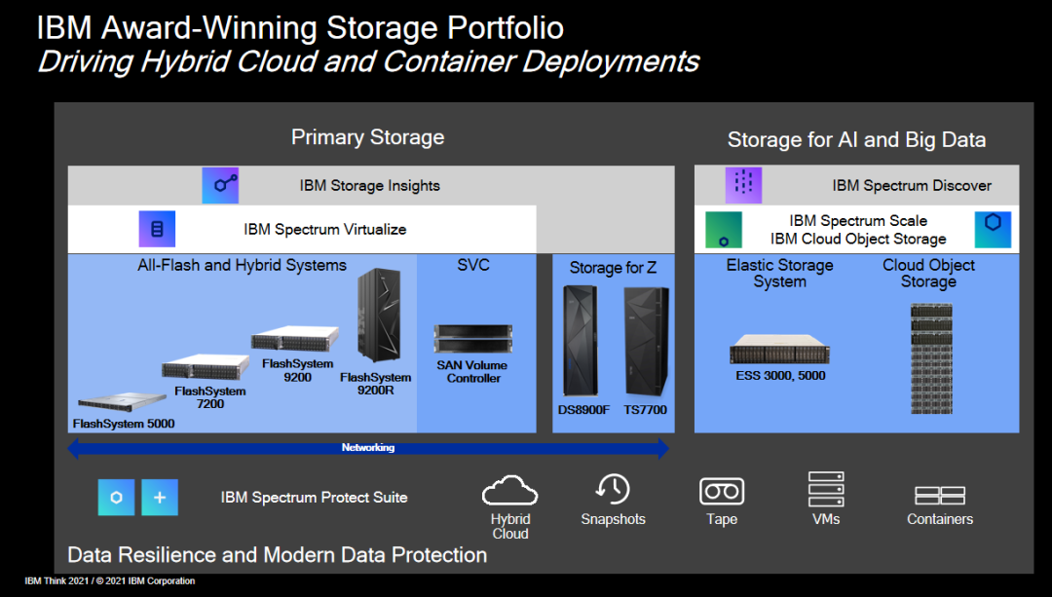Click the Data Resilience and Modern Data Protection text

point(278,555)
